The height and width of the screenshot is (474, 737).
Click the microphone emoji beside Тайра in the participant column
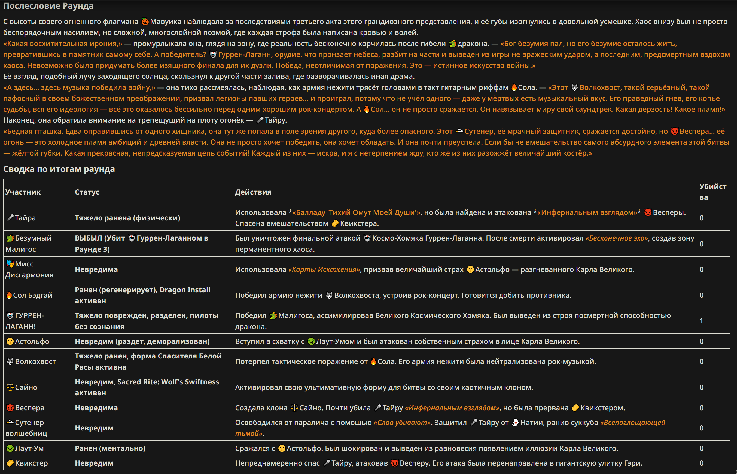click(10, 218)
